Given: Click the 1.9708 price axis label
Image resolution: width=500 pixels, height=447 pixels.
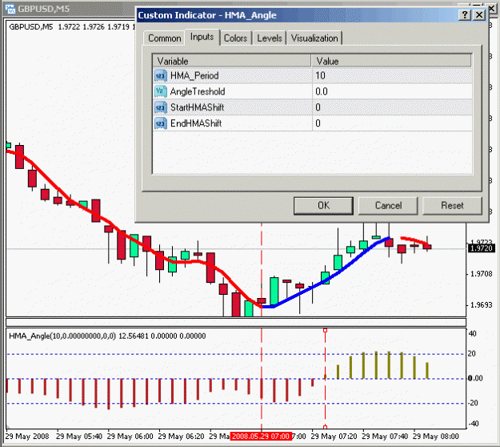Looking at the screenshot, I should (x=482, y=274).
